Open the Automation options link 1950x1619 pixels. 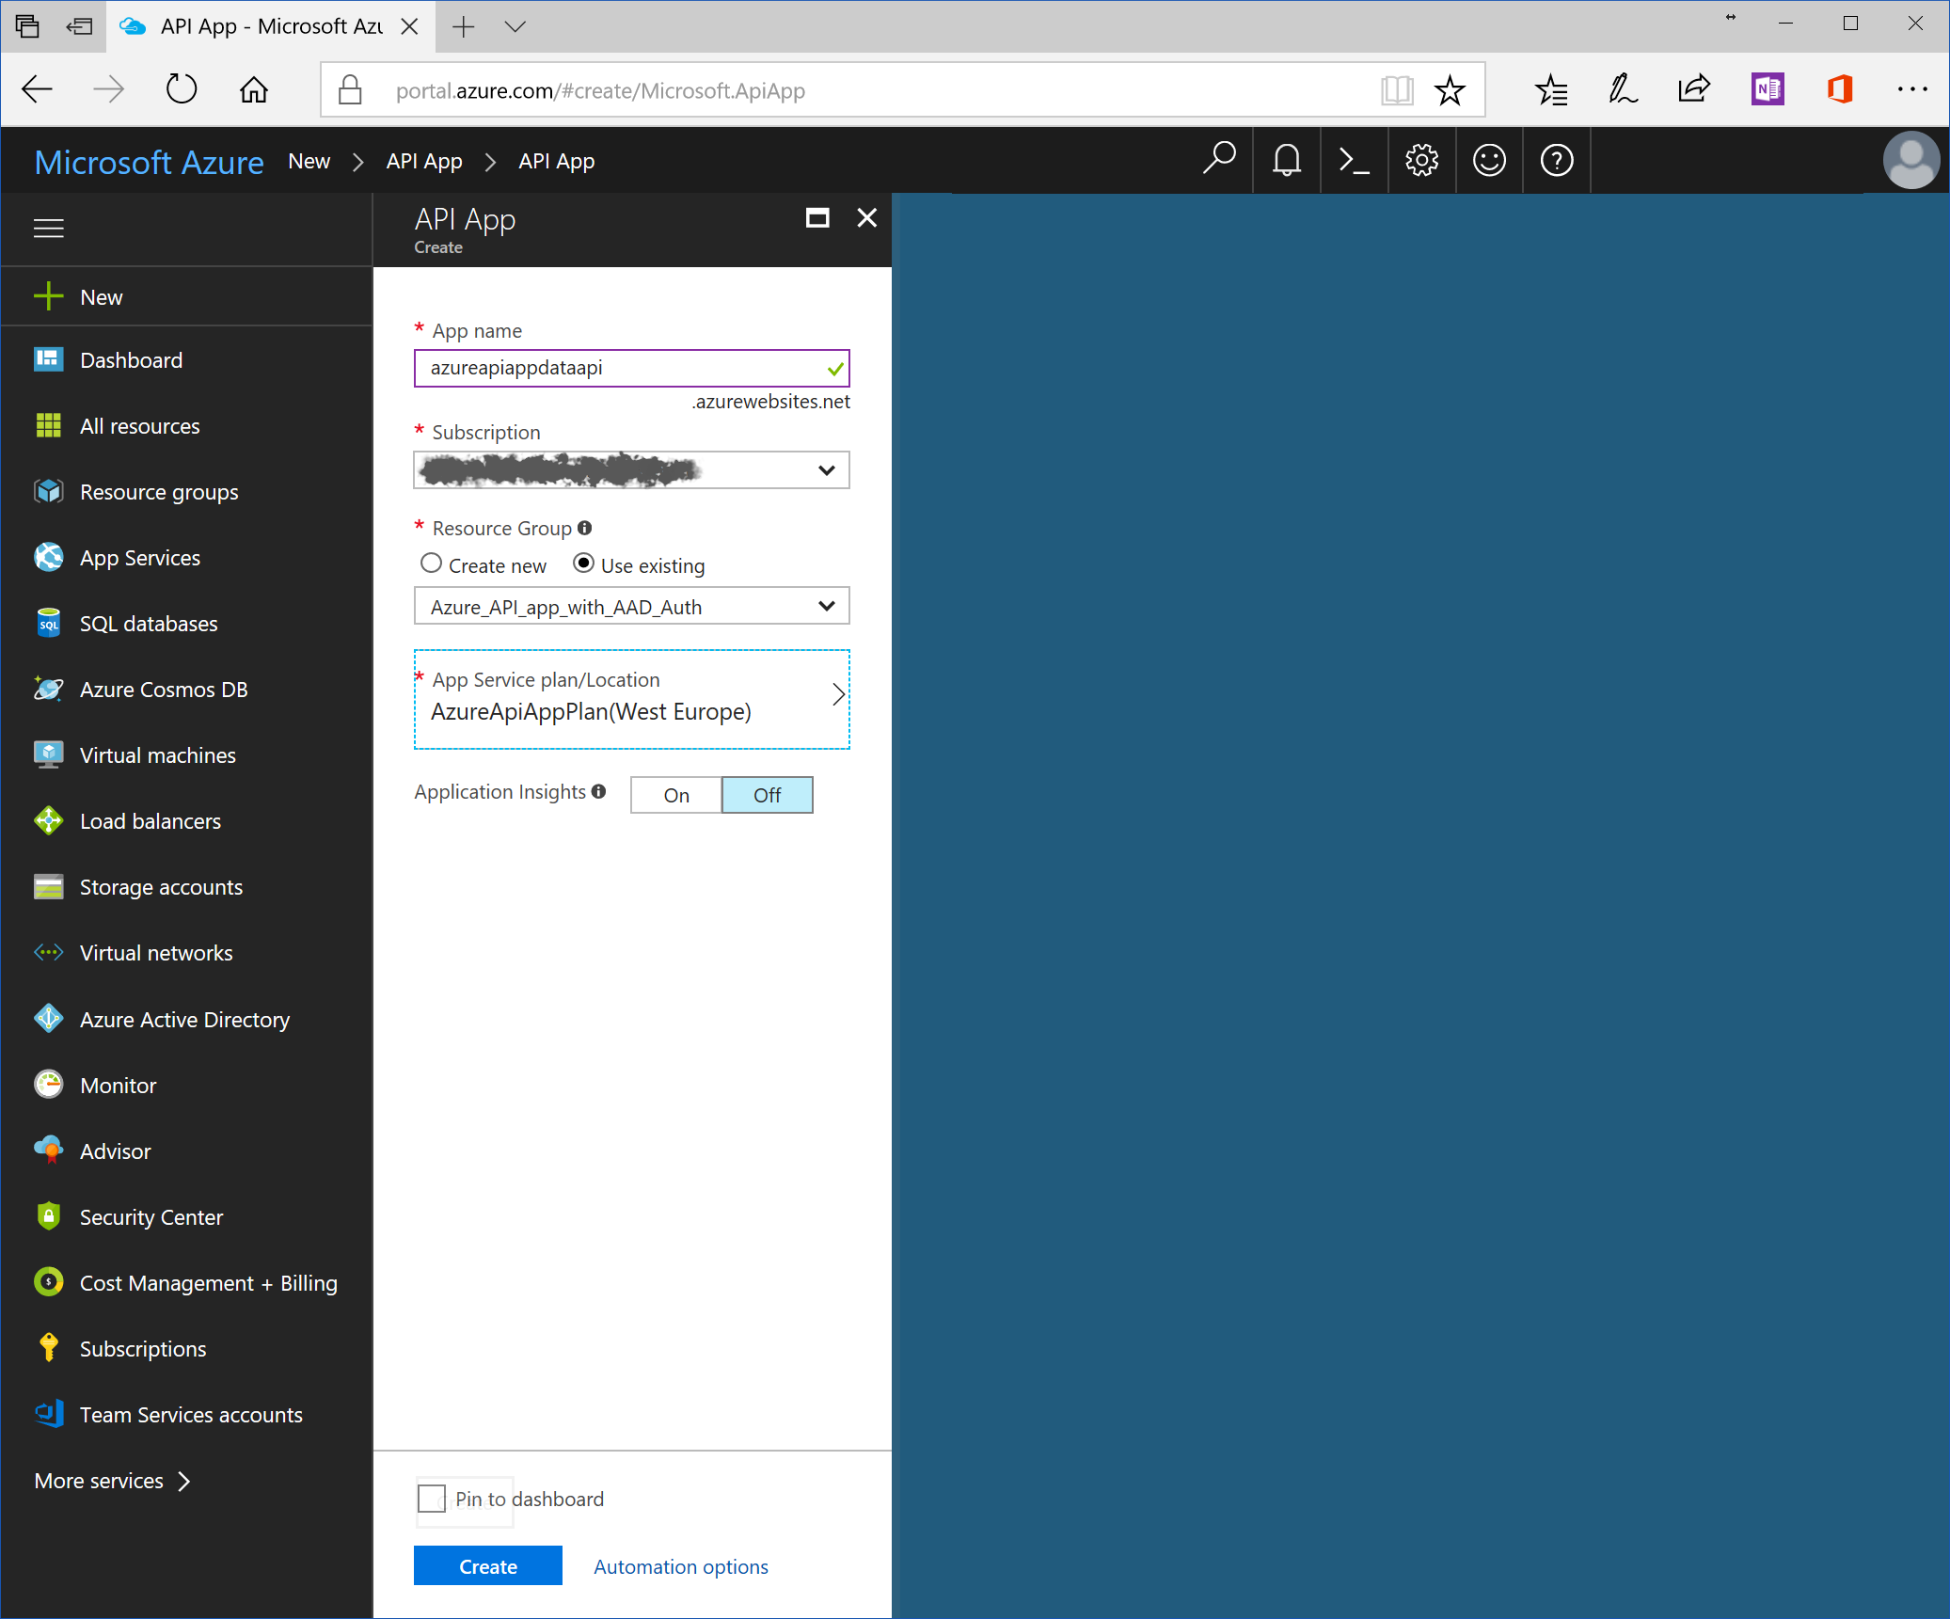680,1566
